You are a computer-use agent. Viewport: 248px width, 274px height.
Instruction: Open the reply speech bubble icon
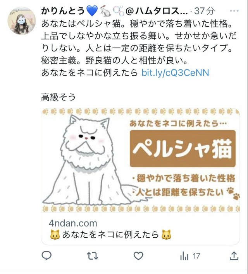46,256
